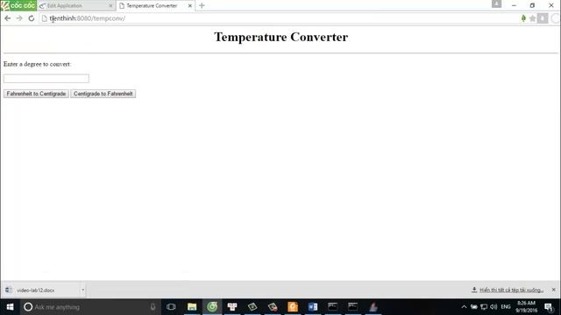The image size is (561, 315).
Task: Open Word from the taskbar
Action: coord(313,307)
